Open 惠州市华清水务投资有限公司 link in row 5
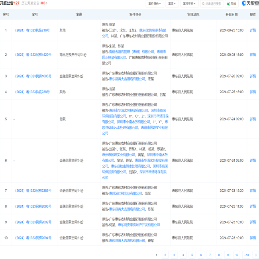Screen dimensions: 259x259 (x=129, y=110)
